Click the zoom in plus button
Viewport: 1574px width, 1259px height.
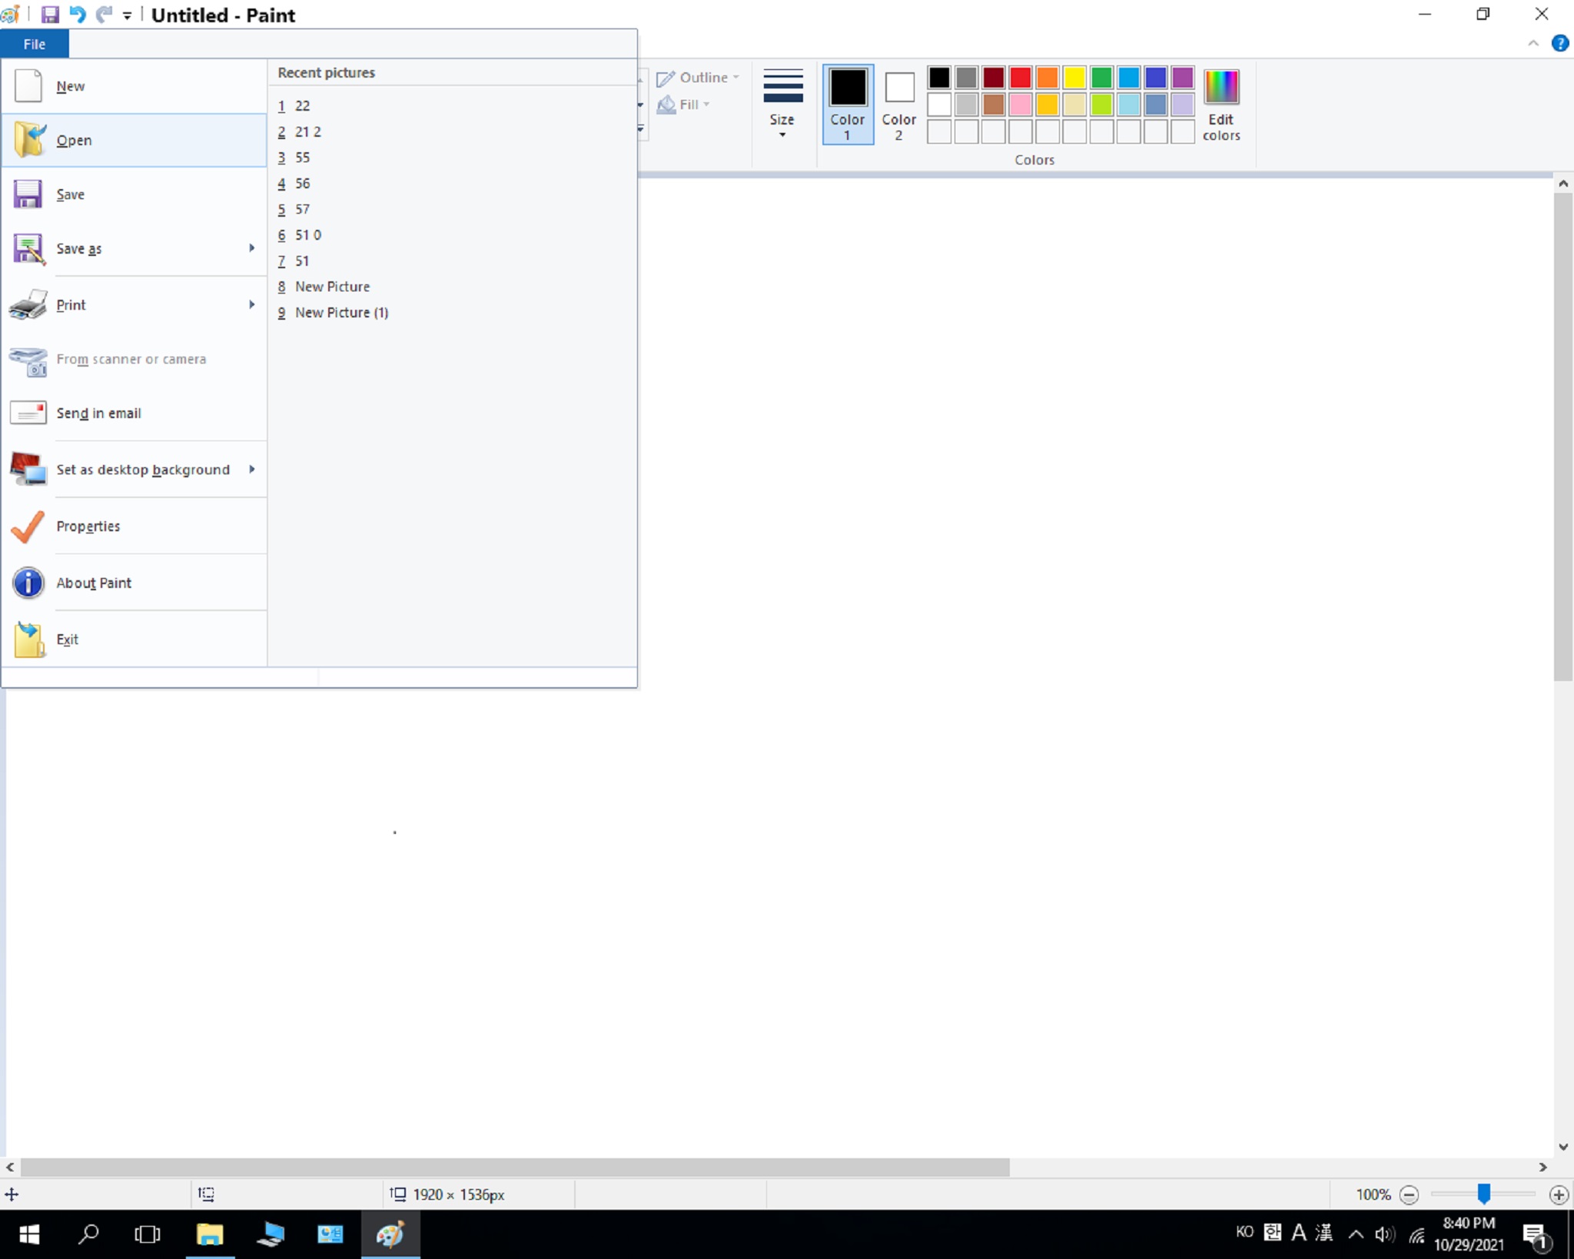coord(1559,1194)
